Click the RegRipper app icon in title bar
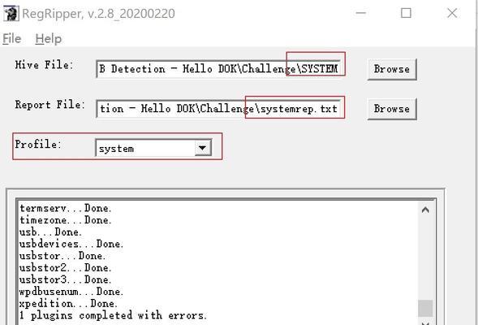The height and width of the screenshot is (325, 478). 11,14
